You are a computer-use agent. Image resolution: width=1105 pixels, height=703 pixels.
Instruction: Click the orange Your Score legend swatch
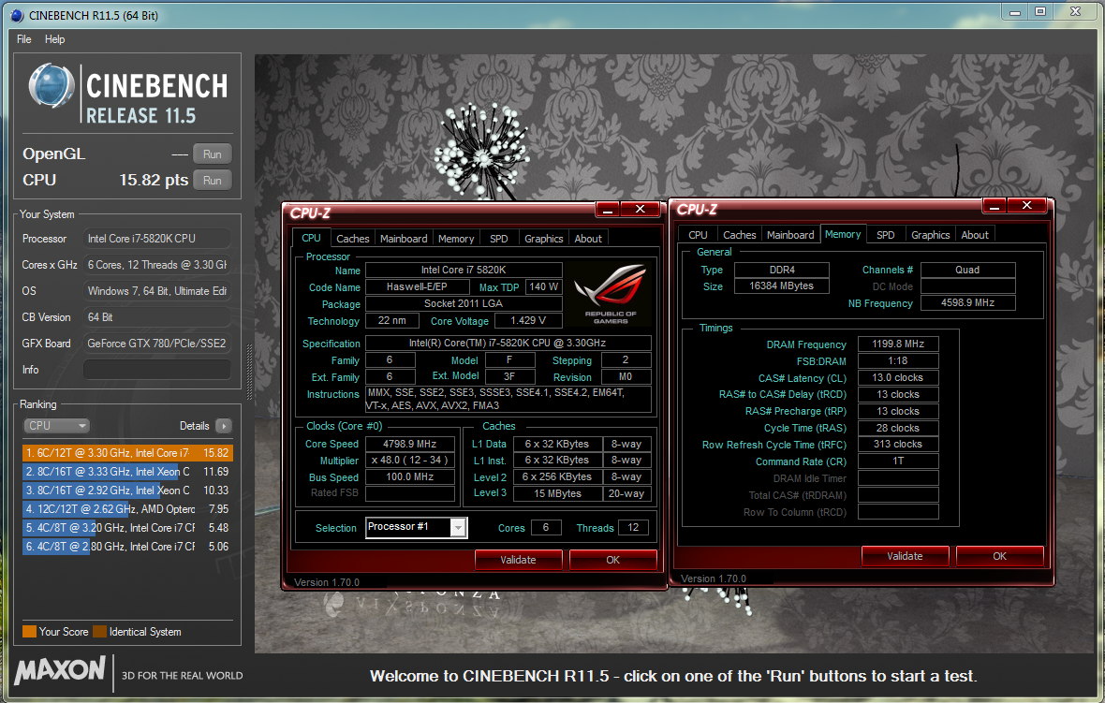30,632
